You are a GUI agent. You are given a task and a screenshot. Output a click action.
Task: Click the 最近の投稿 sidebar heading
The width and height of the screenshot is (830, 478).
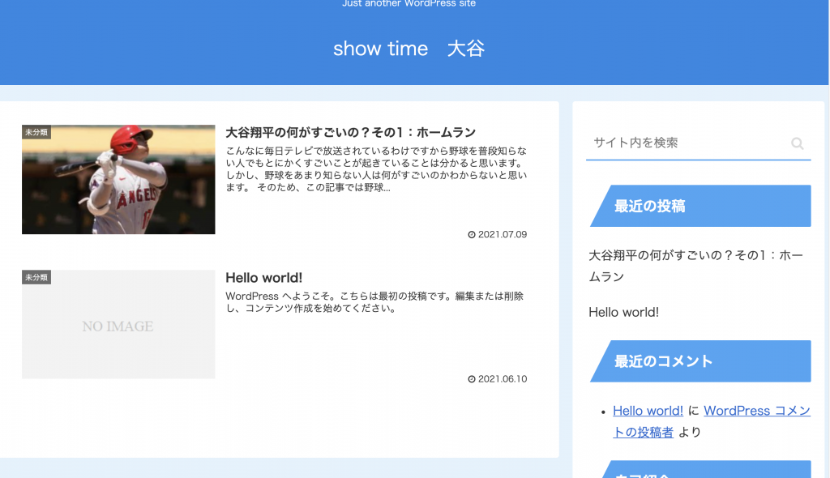649,207
